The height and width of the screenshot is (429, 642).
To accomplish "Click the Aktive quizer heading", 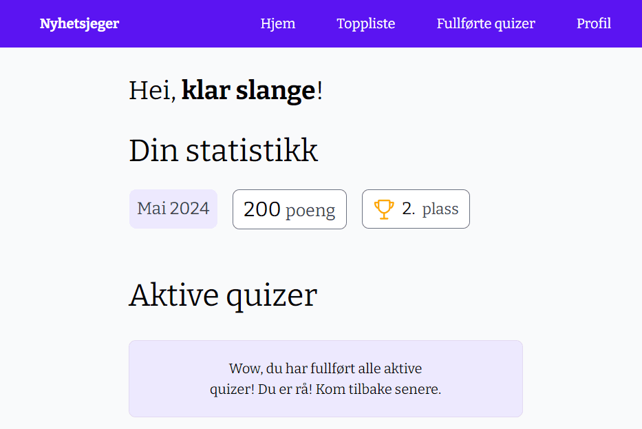I will [223, 295].
